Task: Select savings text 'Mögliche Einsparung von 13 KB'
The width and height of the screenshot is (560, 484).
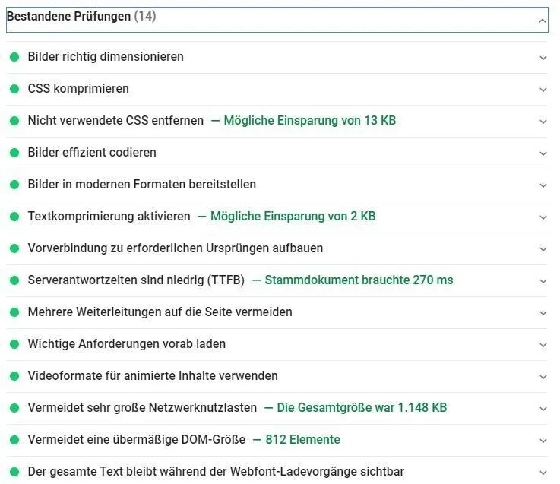Action: [310, 121]
